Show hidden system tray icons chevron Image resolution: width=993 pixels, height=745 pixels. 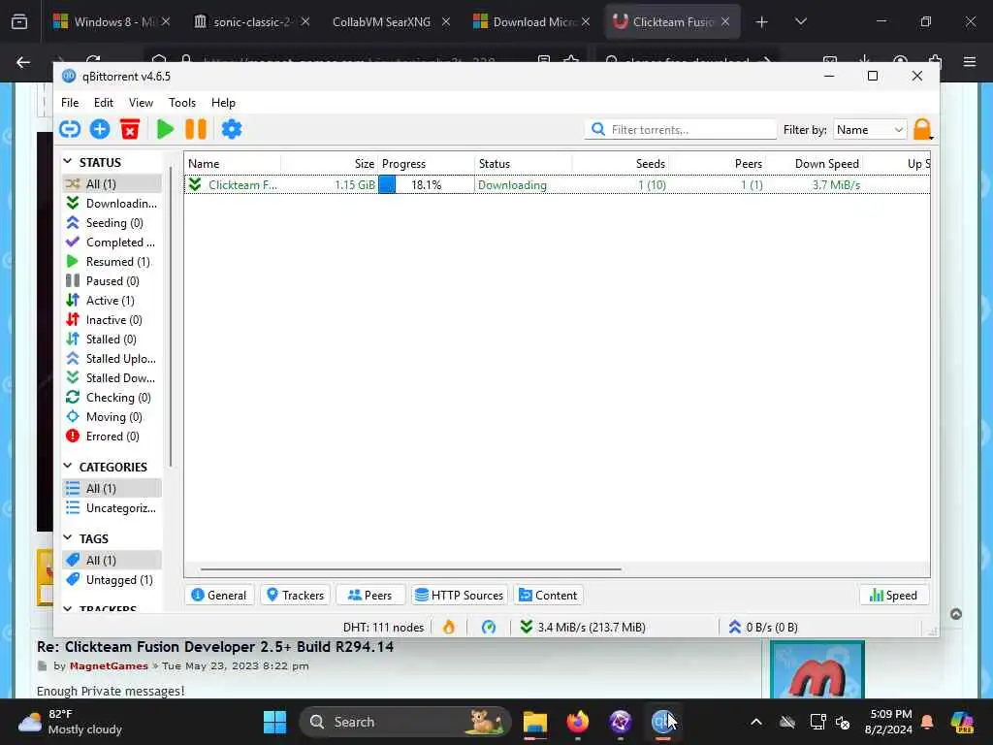pyautogui.click(x=755, y=722)
